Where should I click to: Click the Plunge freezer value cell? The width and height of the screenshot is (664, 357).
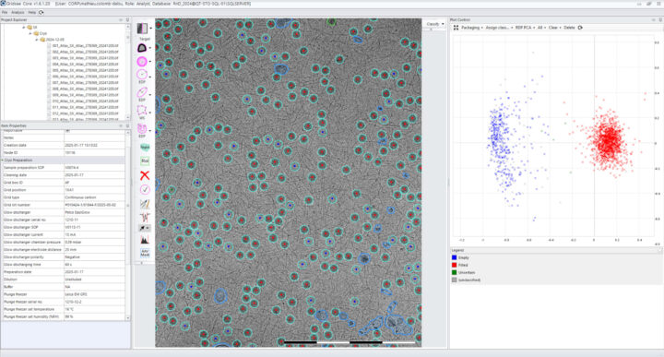[x=94, y=294]
